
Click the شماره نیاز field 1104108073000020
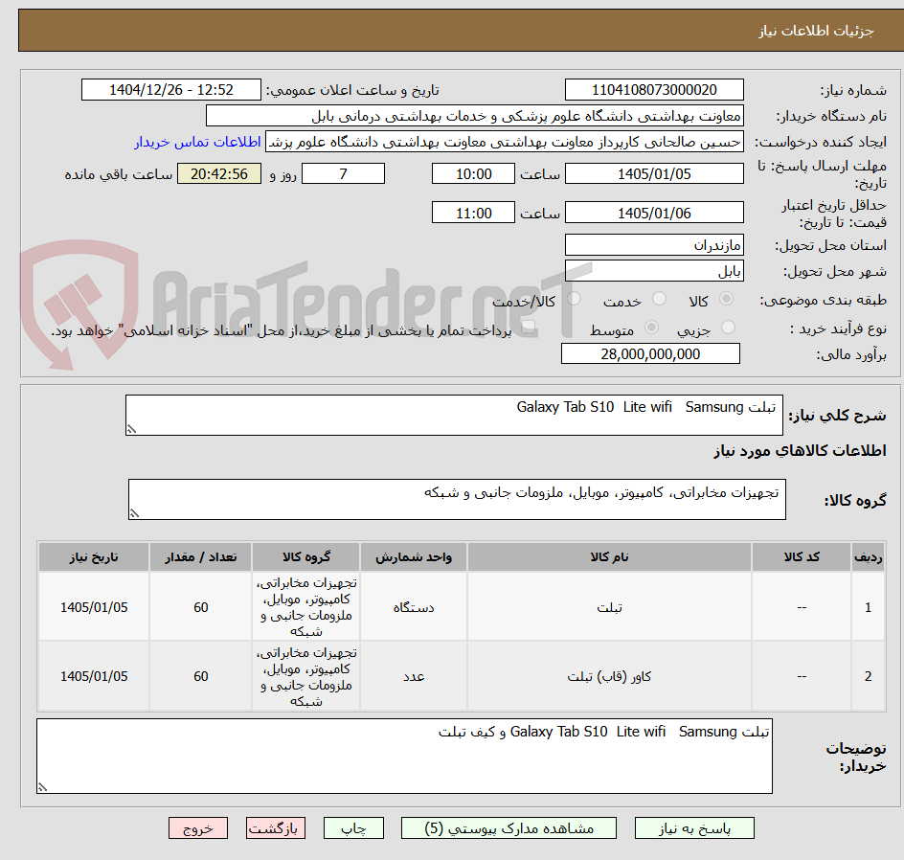pos(654,90)
